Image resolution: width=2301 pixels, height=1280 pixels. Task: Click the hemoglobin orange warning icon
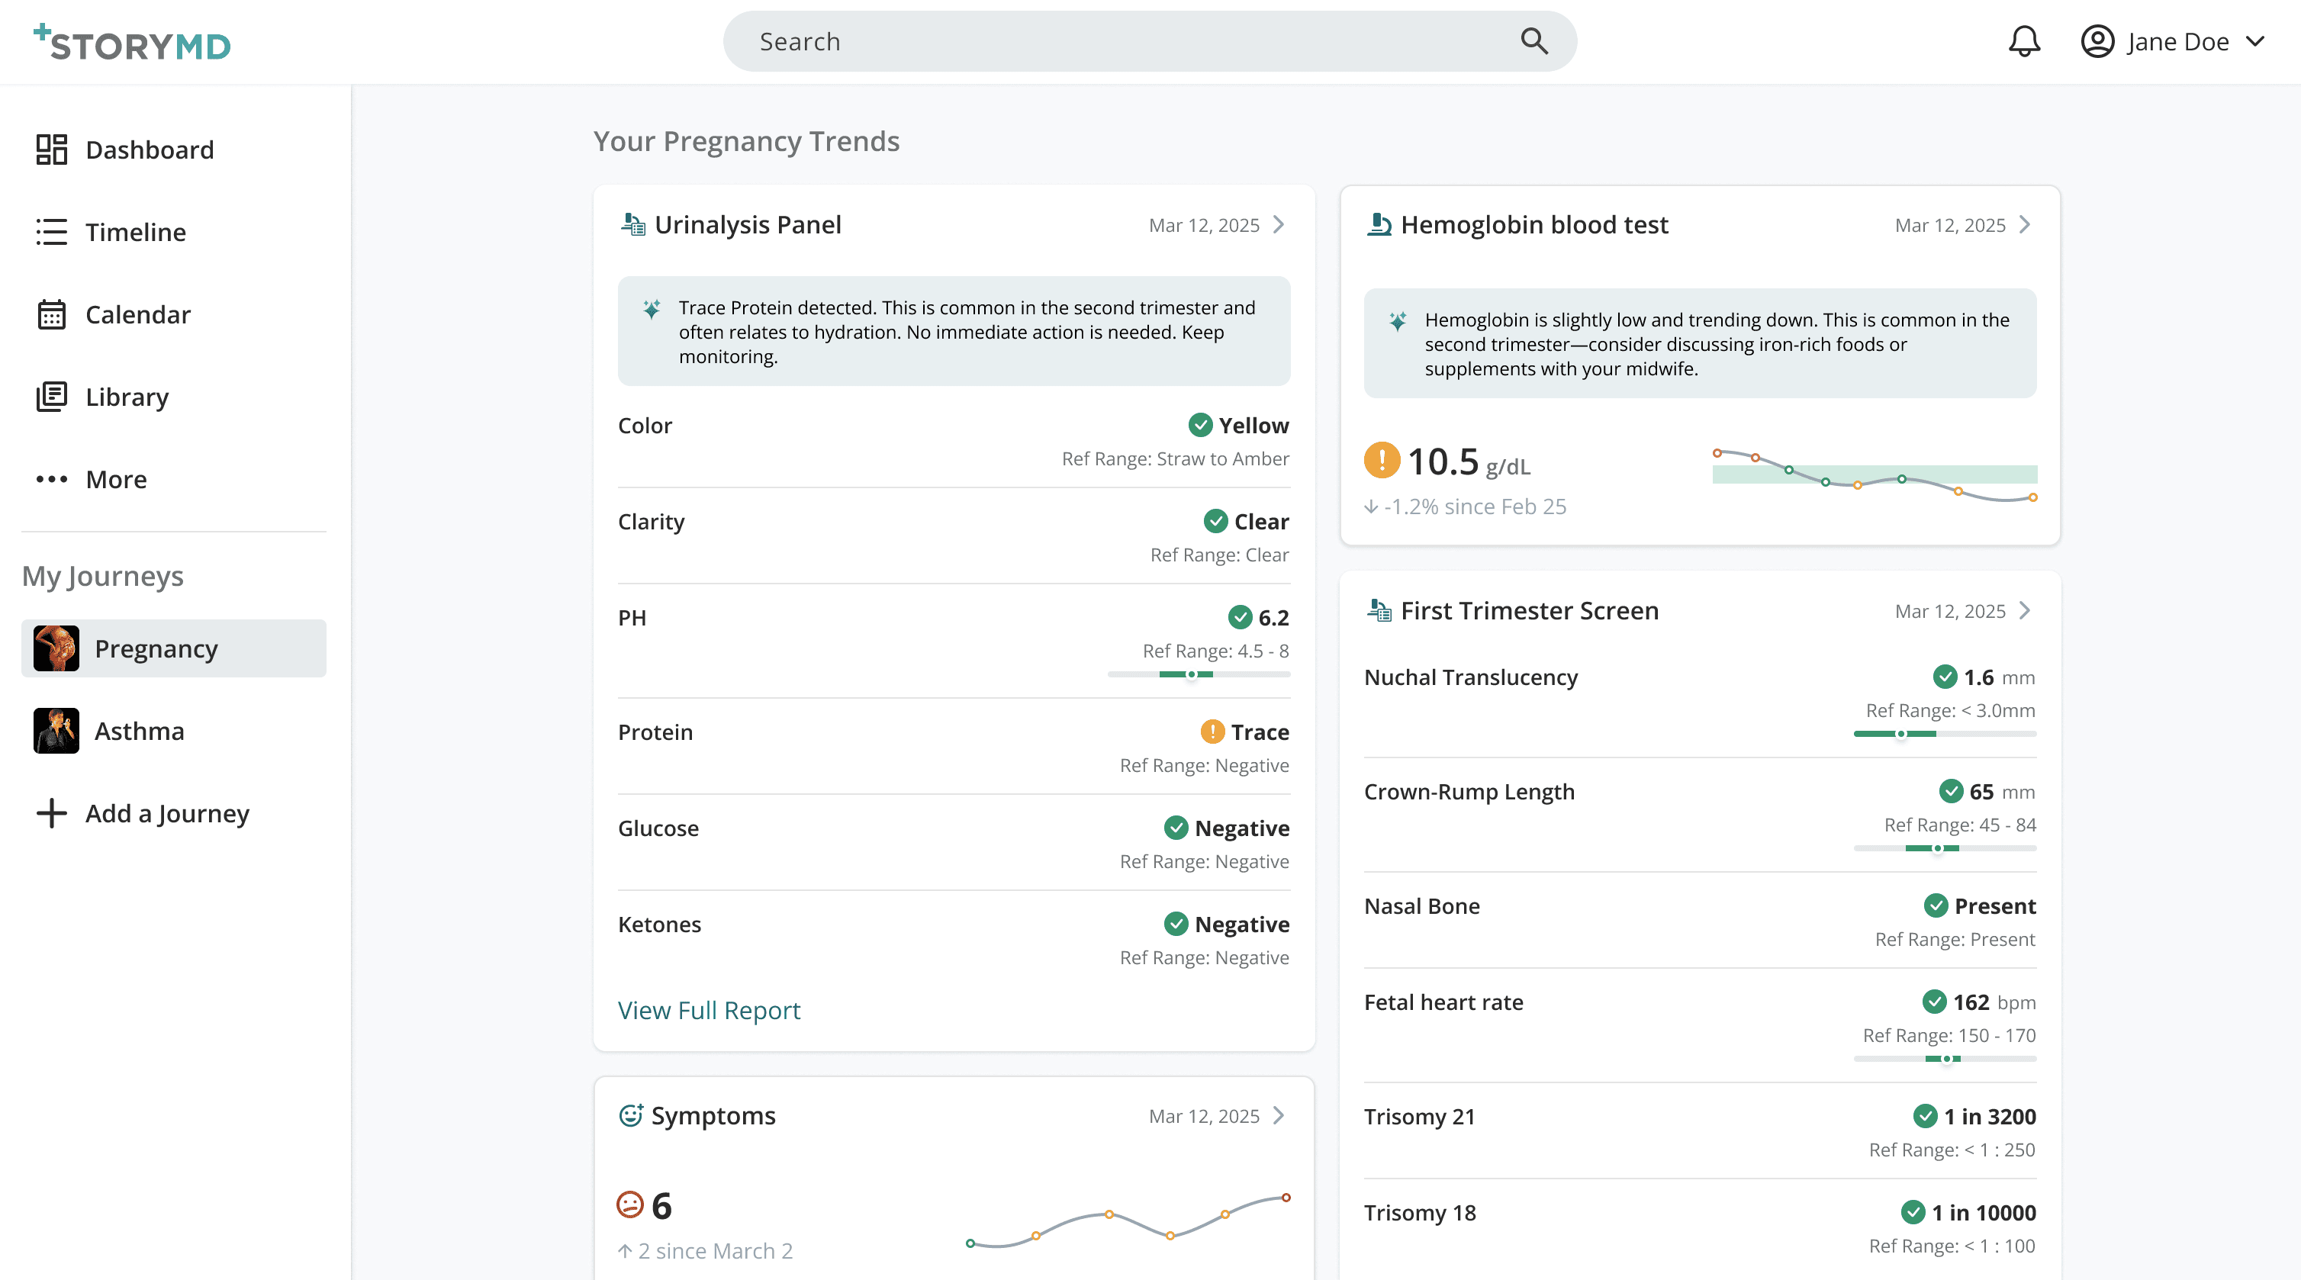[x=1381, y=461]
